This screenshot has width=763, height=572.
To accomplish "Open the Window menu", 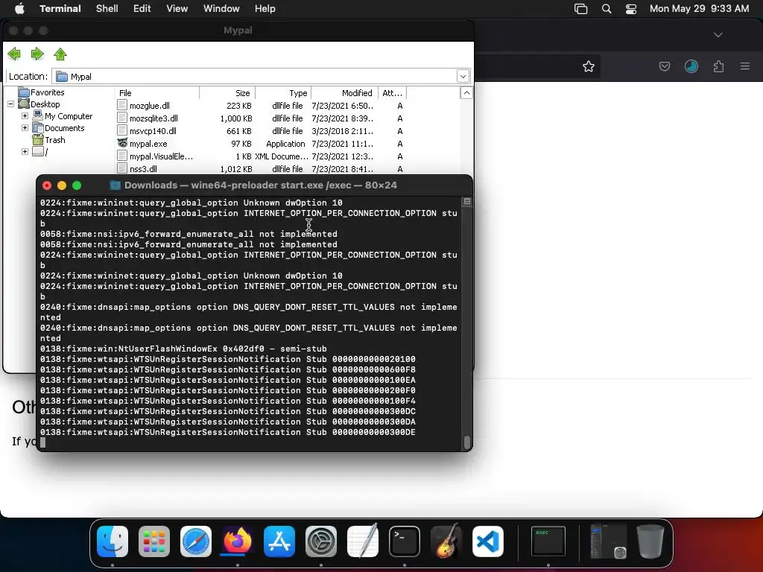I will (x=221, y=8).
